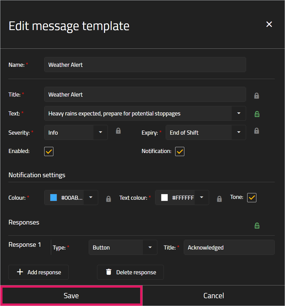Image resolution: width=285 pixels, height=306 pixels.
Task: Toggle the green unlock icon in Responses header
Action: pyautogui.click(x=257, y=226)
